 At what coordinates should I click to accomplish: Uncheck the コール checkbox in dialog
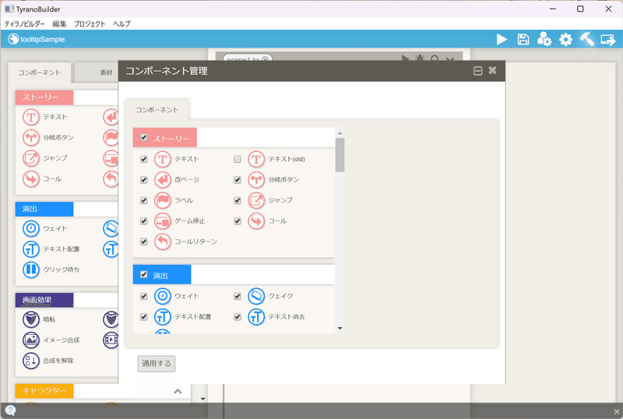coord(238,221)
